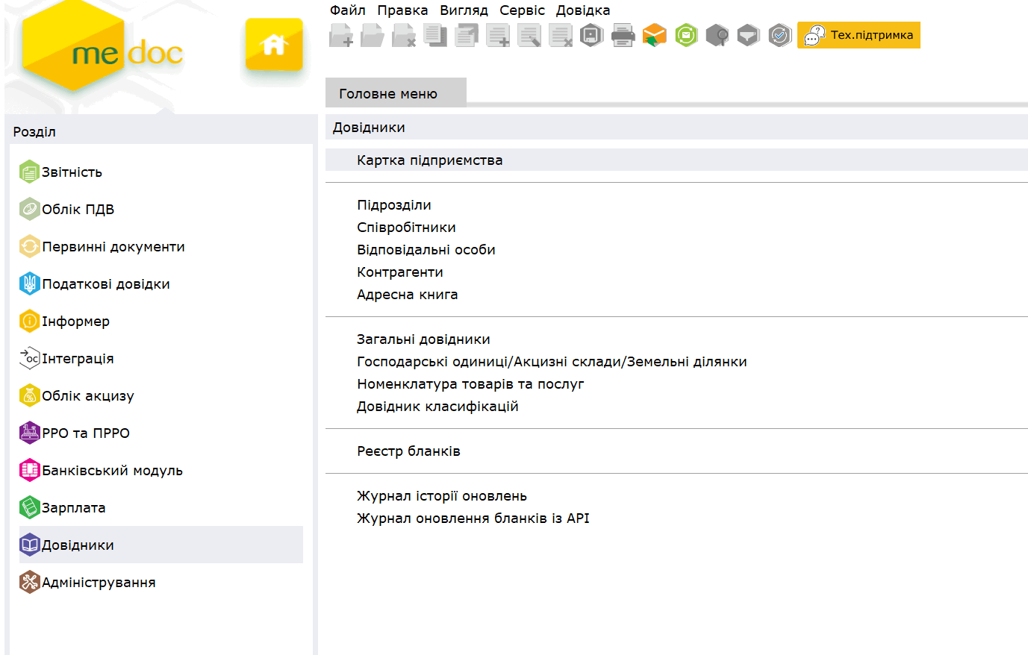Click the yellow Home button
The image size is (1028, 655).
point(274,45)
